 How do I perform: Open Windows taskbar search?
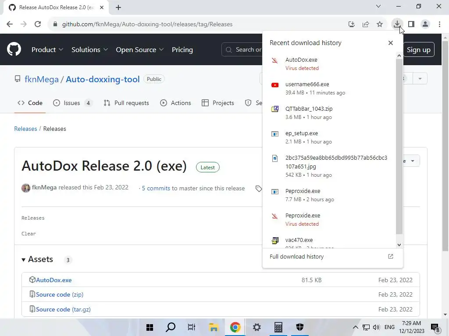[x=171, y=327]
